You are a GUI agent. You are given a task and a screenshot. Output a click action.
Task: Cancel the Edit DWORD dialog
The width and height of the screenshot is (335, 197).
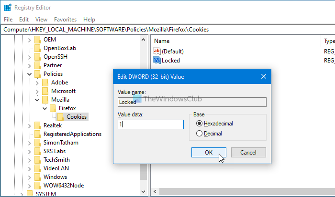click(x=248, y=153)
